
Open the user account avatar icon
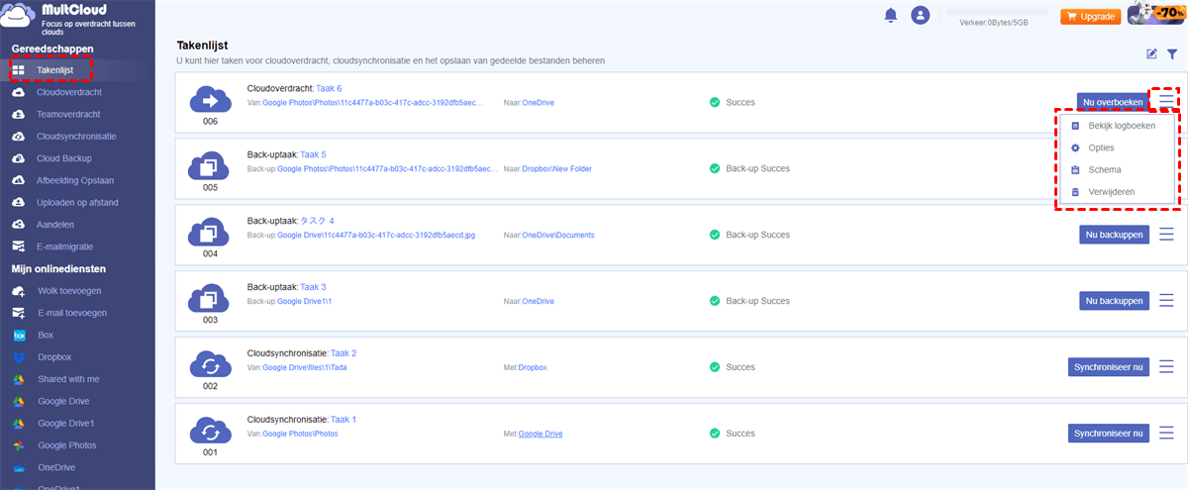tap(921, 15)
